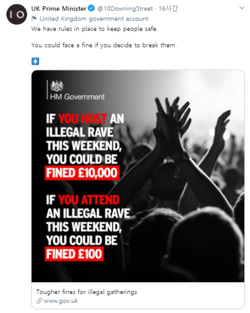Click the government account flag icon
This screenshot has width=250, height=313.
pyautogui.click(x=34, y=19)
